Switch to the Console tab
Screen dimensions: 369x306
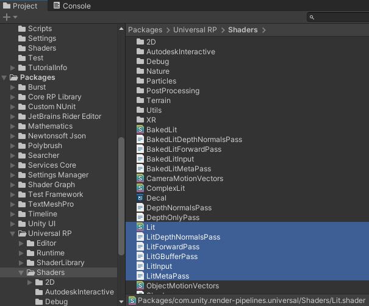pos(72,5)
